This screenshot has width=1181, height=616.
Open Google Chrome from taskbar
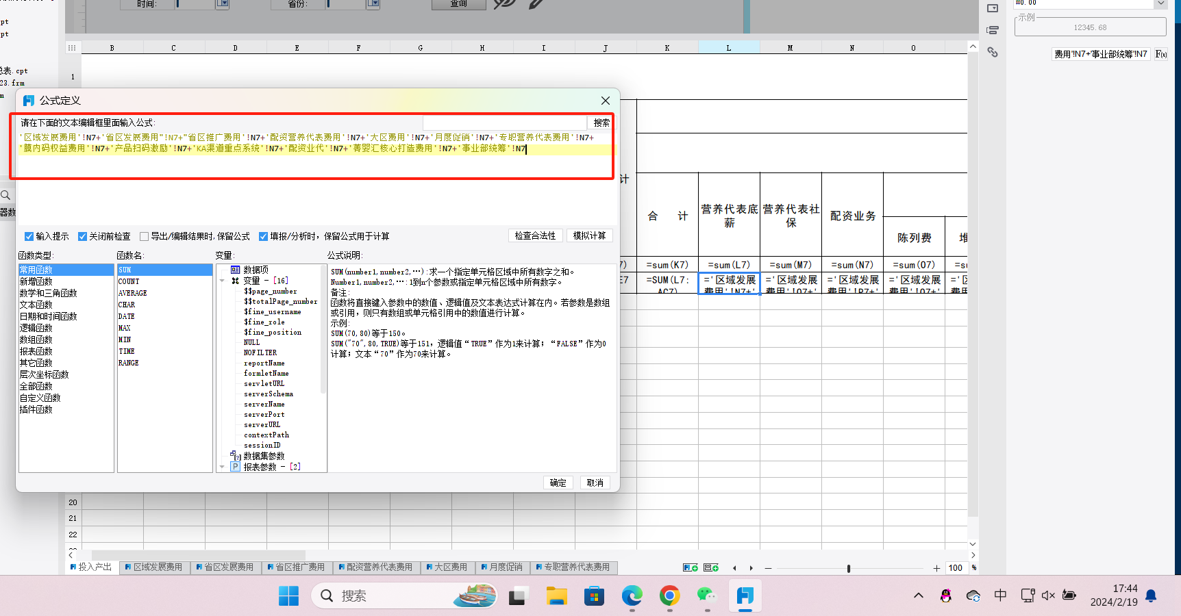pyautogui.click(x=670, y=596)
